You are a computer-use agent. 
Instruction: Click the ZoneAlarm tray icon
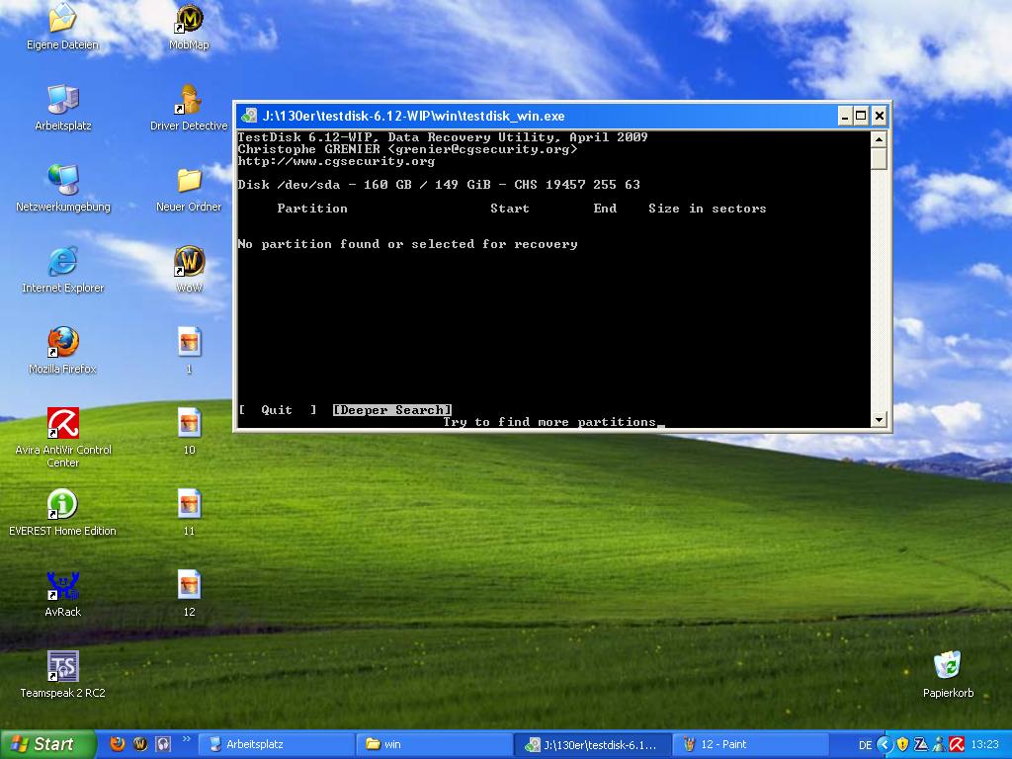(x=921, y=745)
